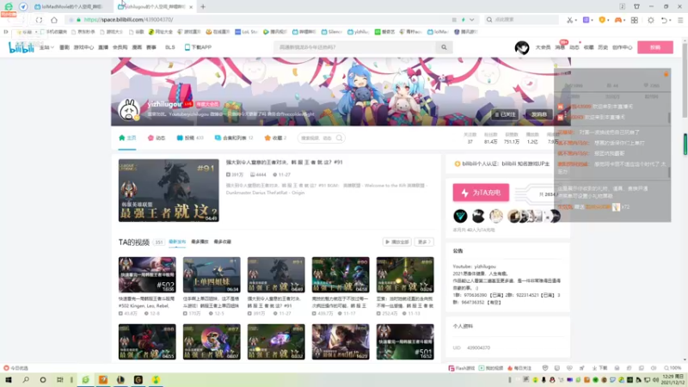
Task: Click the teal V charger avatar
Action: [x=460, y=216]
